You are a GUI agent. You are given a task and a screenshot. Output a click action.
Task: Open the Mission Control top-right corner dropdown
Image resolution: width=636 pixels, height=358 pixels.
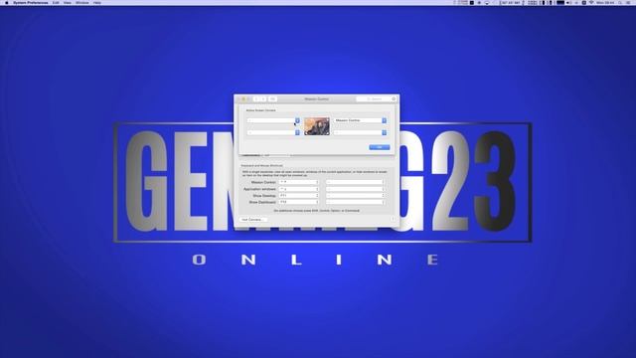point(360,120)
